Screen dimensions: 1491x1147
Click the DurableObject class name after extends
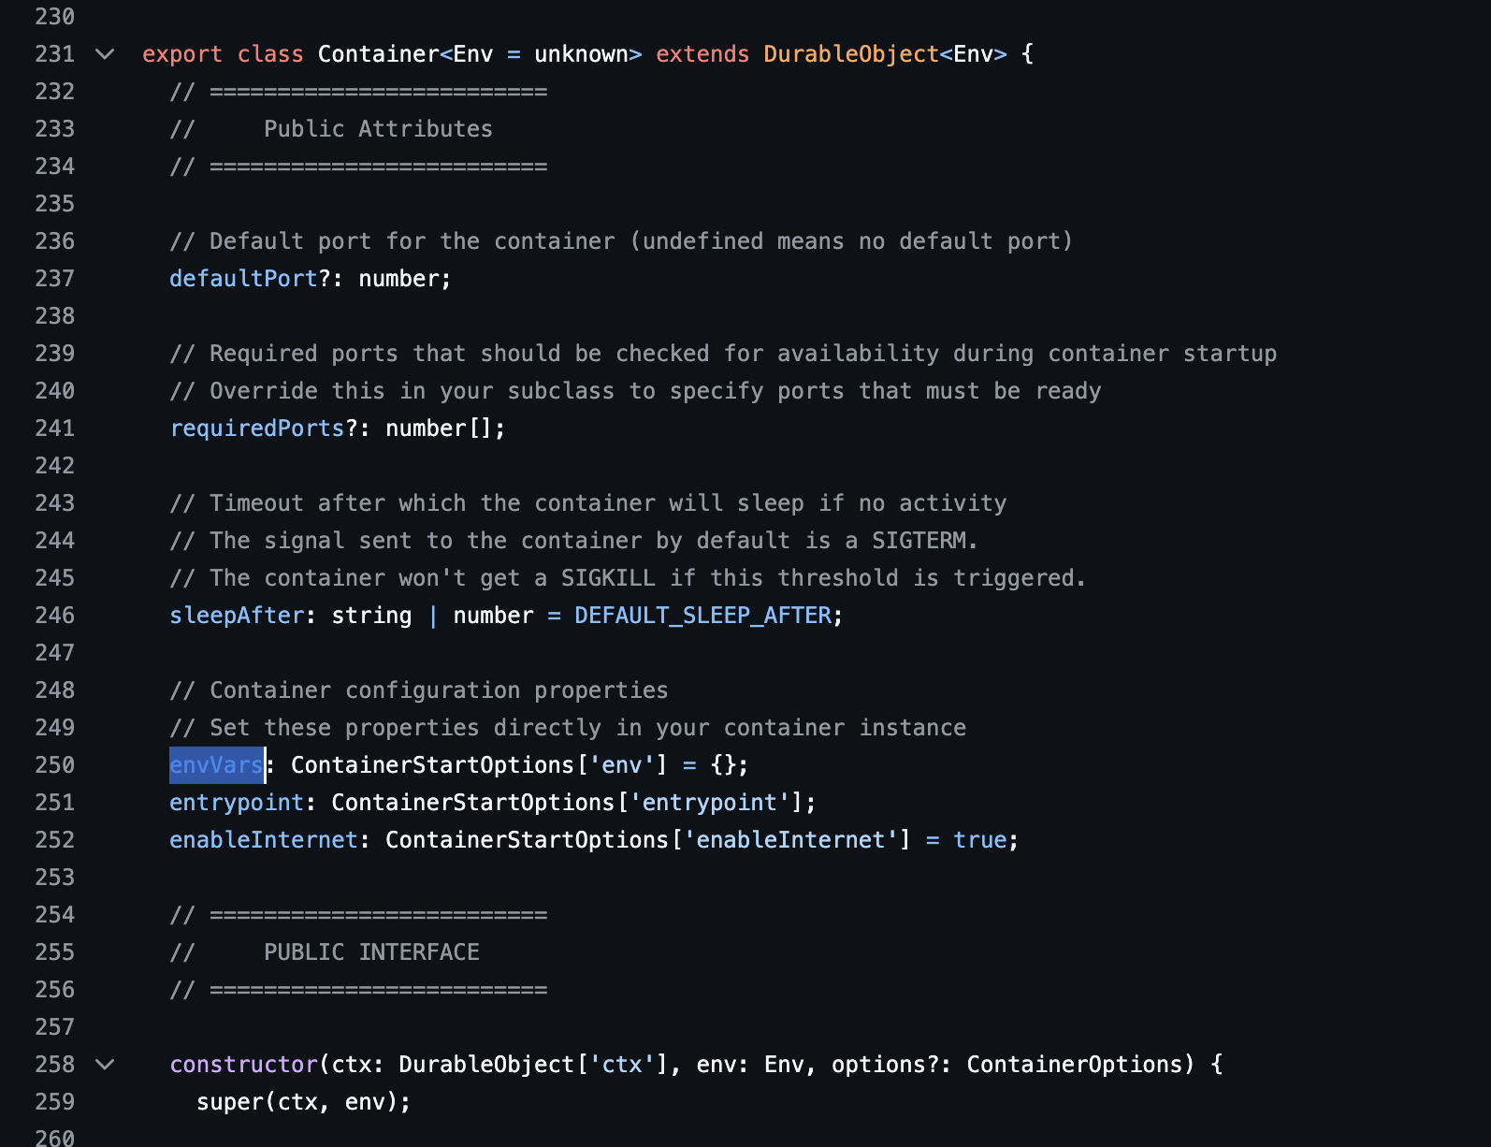point(850,54)
